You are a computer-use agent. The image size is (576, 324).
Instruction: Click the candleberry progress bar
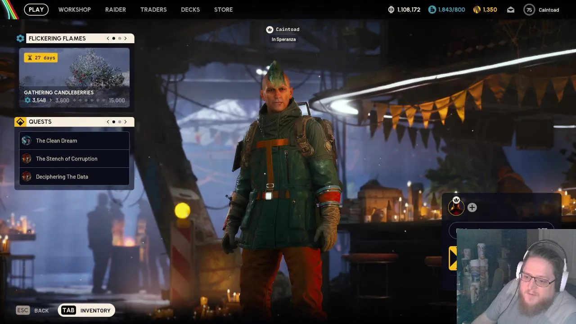coord(89,100)
